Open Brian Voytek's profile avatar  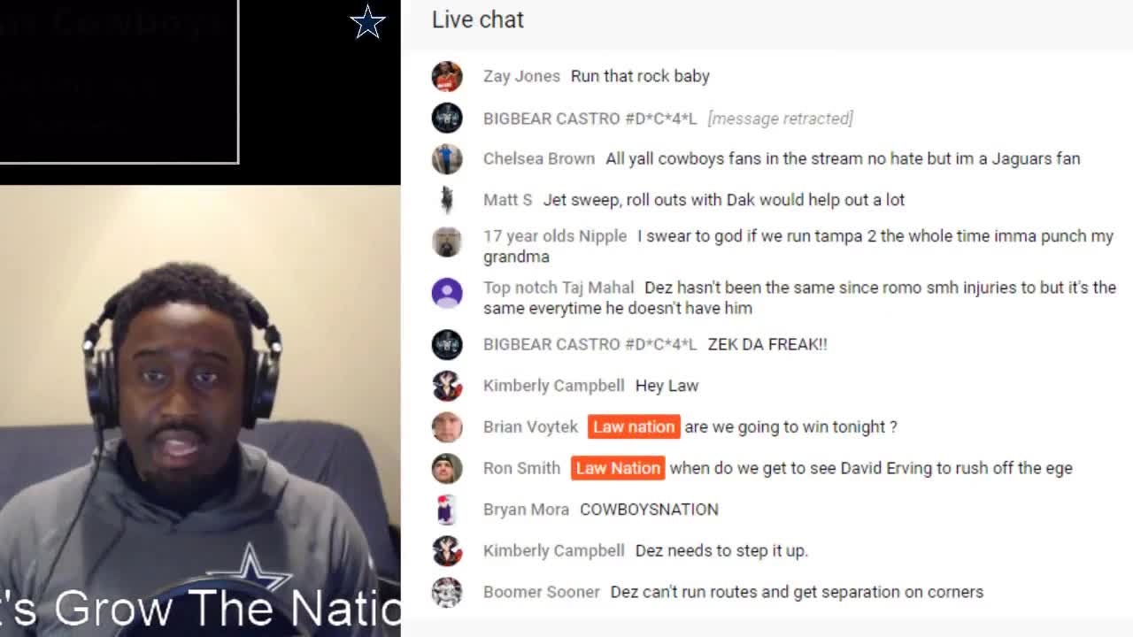pos(447,426)
